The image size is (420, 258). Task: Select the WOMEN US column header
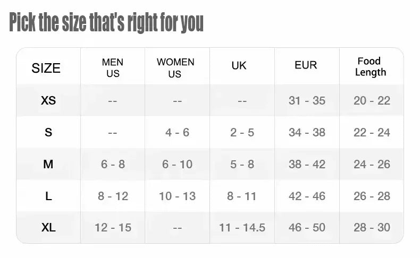pos(175,68)
